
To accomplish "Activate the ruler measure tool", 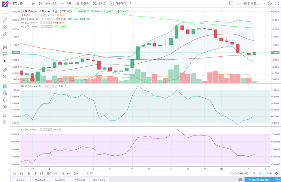I will (5, 70).
